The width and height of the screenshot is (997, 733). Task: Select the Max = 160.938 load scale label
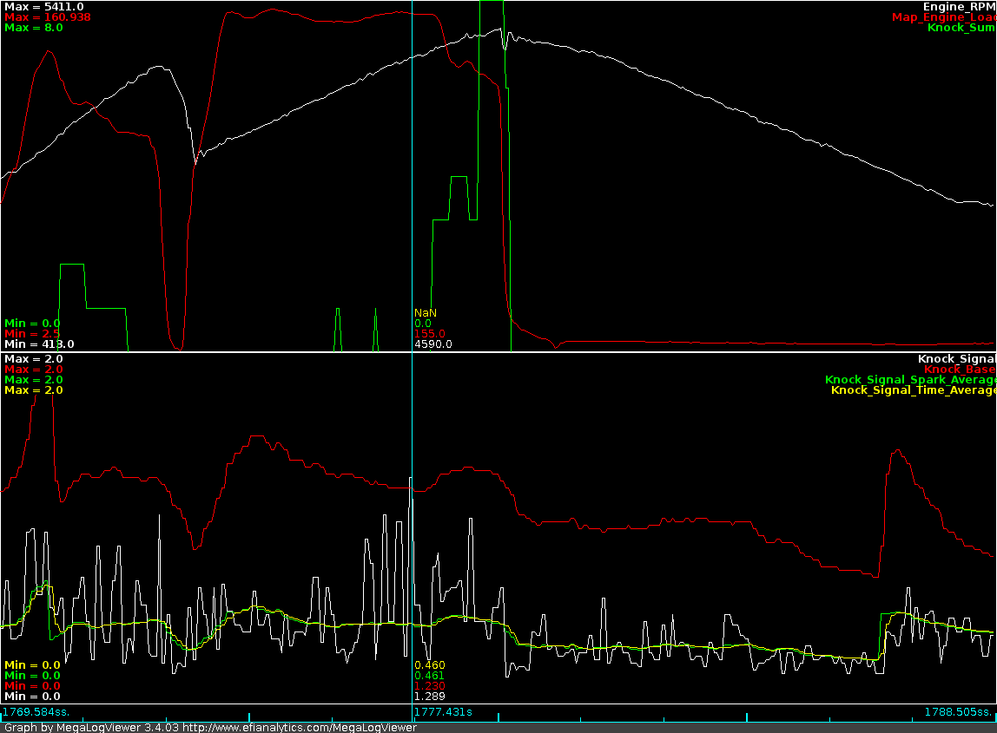(x=47, y=17)
